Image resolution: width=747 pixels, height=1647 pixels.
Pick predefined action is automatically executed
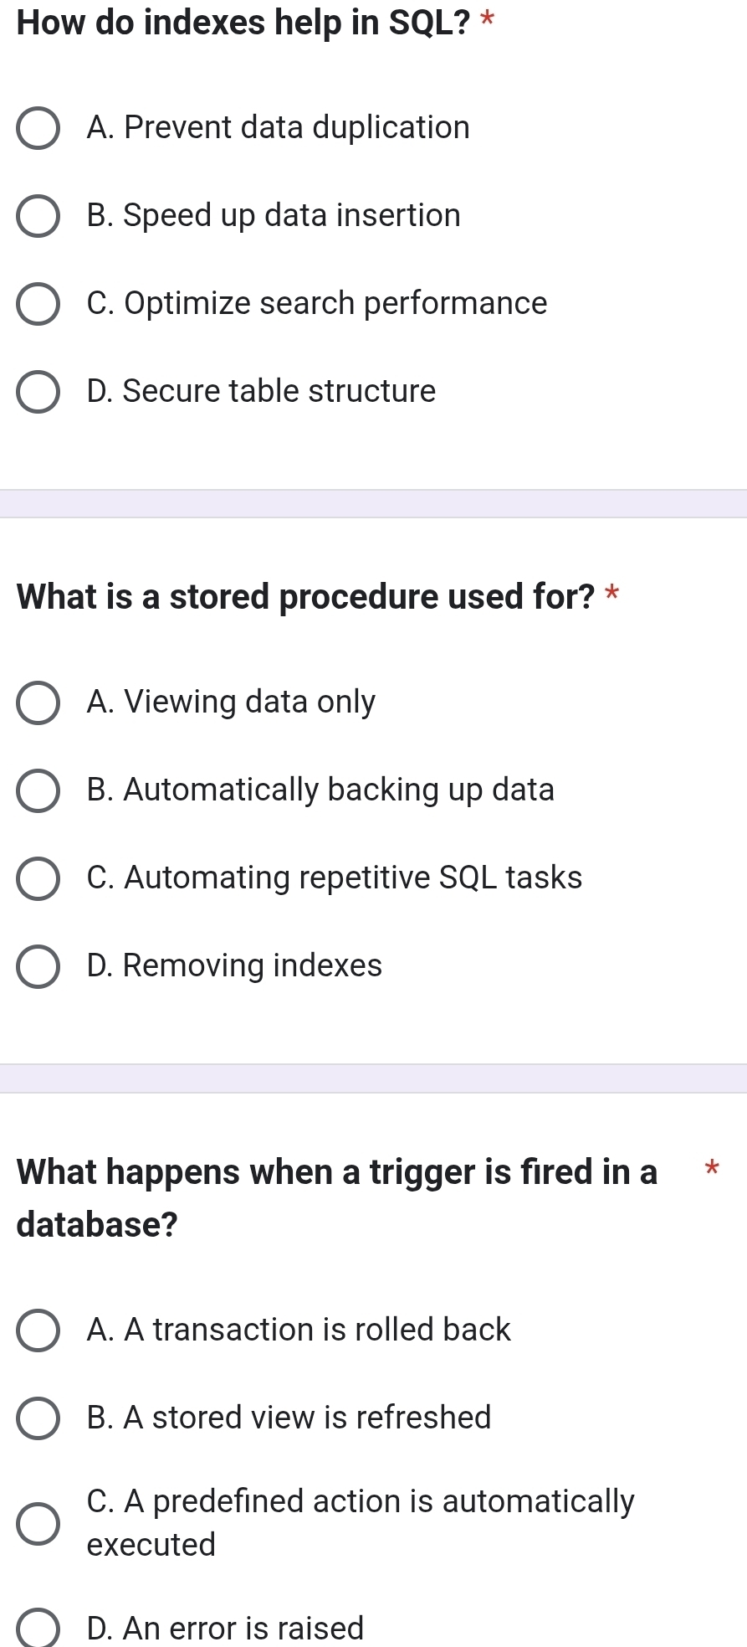click(x=38, y=1523)
